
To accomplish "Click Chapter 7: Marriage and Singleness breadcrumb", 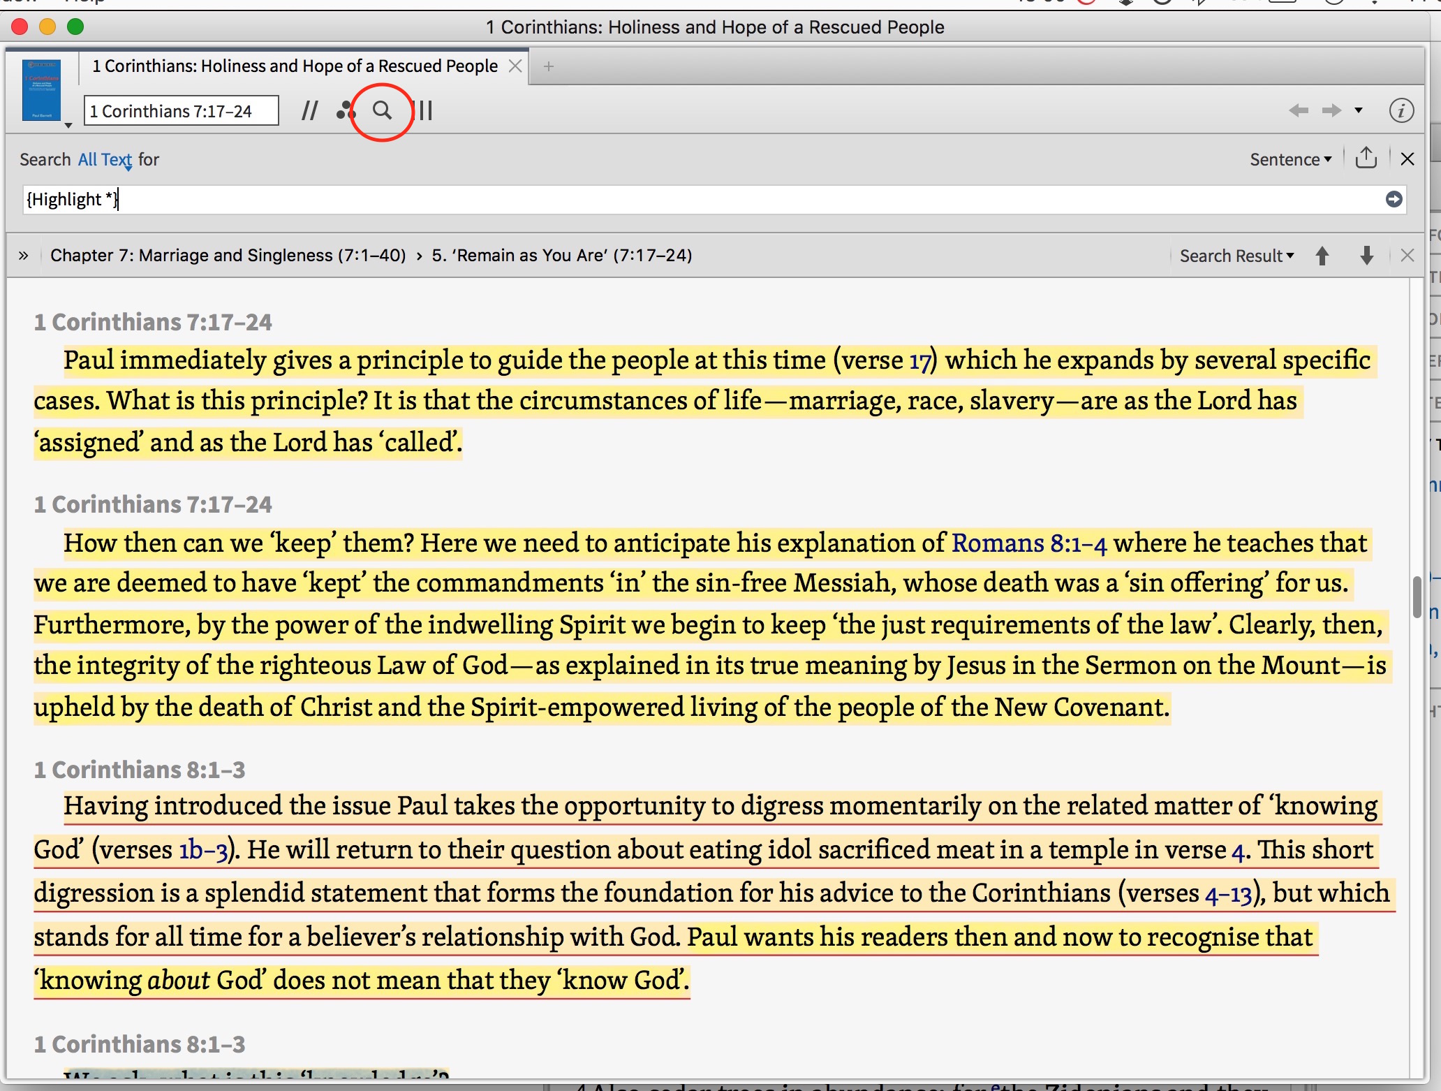I will pyautogui.click(x=228, y=256).
